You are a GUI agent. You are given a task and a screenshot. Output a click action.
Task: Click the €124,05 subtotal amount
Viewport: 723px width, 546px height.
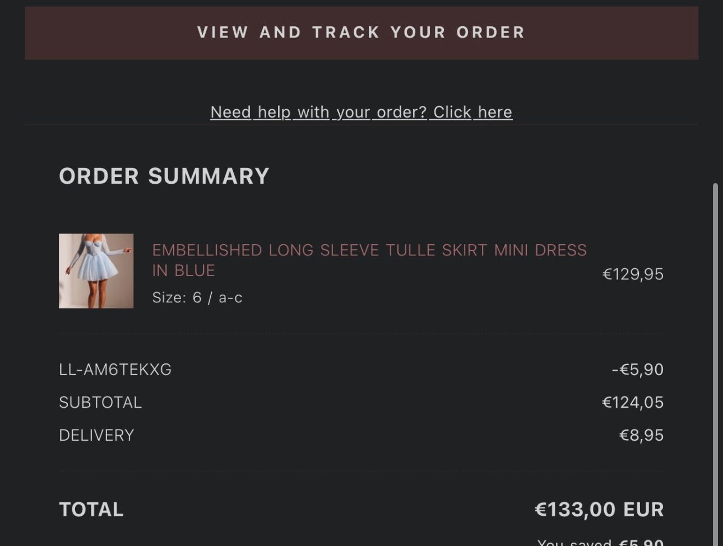633,402
